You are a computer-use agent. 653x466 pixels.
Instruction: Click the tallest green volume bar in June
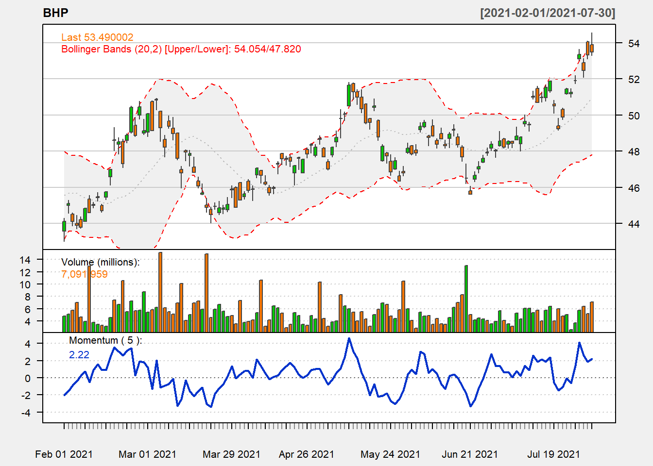[x=466, y=299]
